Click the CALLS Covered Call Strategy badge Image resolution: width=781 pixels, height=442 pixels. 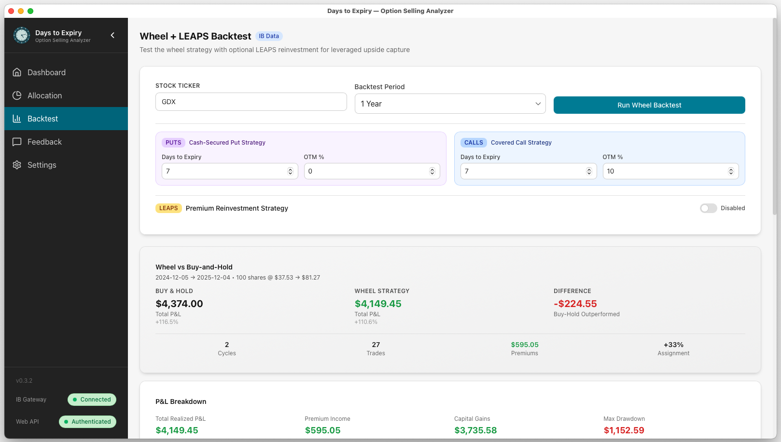[x=474, y=142]
